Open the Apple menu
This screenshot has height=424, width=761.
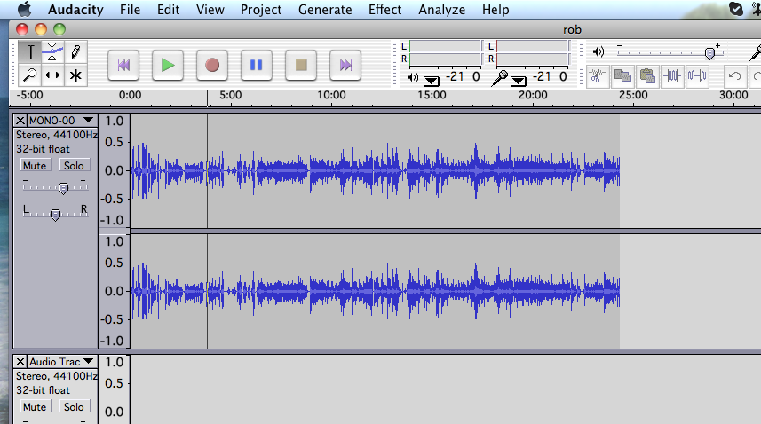(x=24, y=9)
